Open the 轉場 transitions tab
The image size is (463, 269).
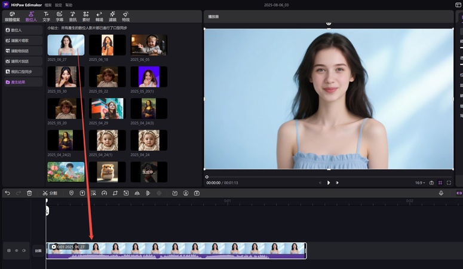(x=99, y=17)
